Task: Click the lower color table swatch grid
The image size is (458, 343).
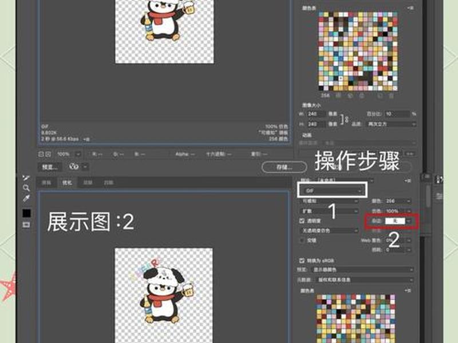Action: [356, 318]
